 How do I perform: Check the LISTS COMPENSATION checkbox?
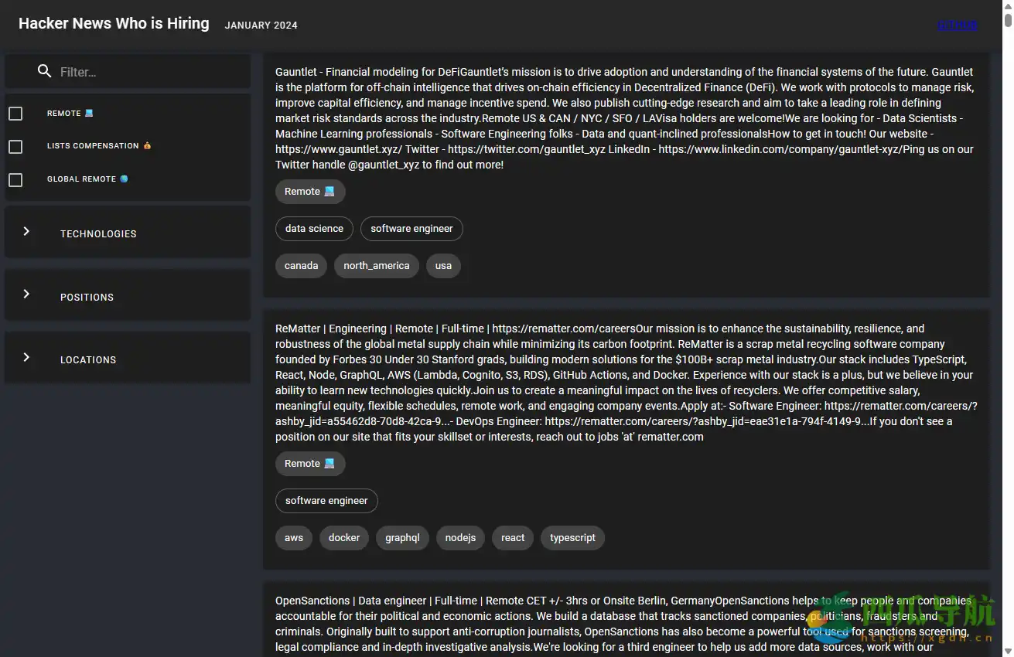[x=15, y=146]
